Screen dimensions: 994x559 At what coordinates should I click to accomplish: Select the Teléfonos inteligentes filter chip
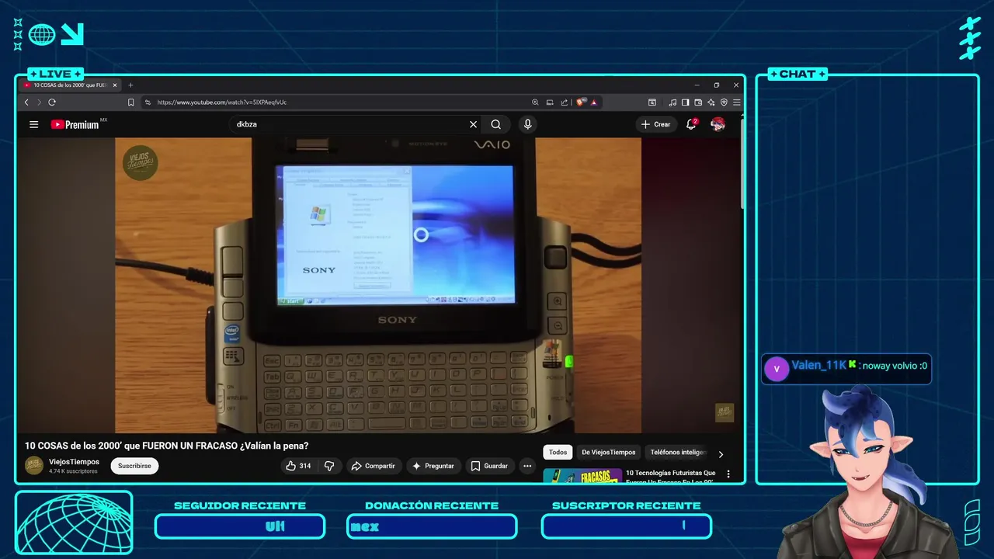(678, 452)
